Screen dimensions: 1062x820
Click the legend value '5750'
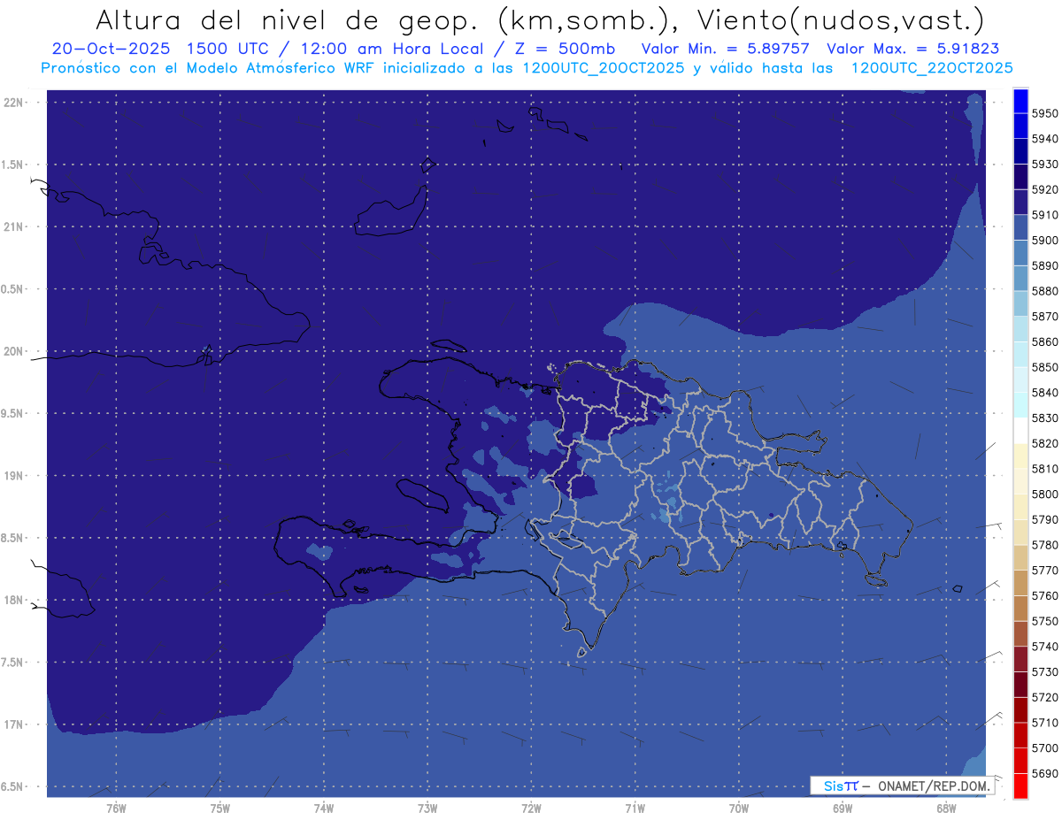click(1044, 621)
